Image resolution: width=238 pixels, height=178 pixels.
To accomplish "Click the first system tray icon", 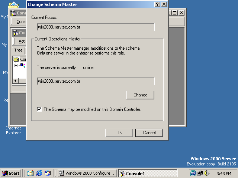I will (x=193, y=173).
